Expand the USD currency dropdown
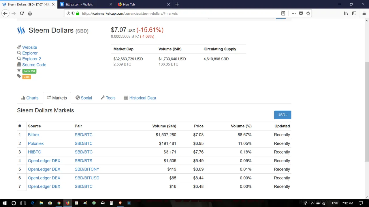Image resolution: width=369 pixels, height=207 pixels. click(x=283, y=115)
